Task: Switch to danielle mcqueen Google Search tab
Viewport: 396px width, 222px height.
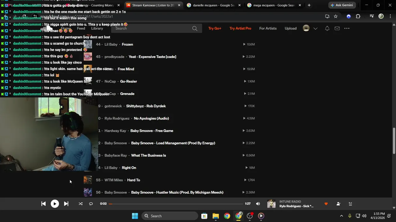Action: 213,5
